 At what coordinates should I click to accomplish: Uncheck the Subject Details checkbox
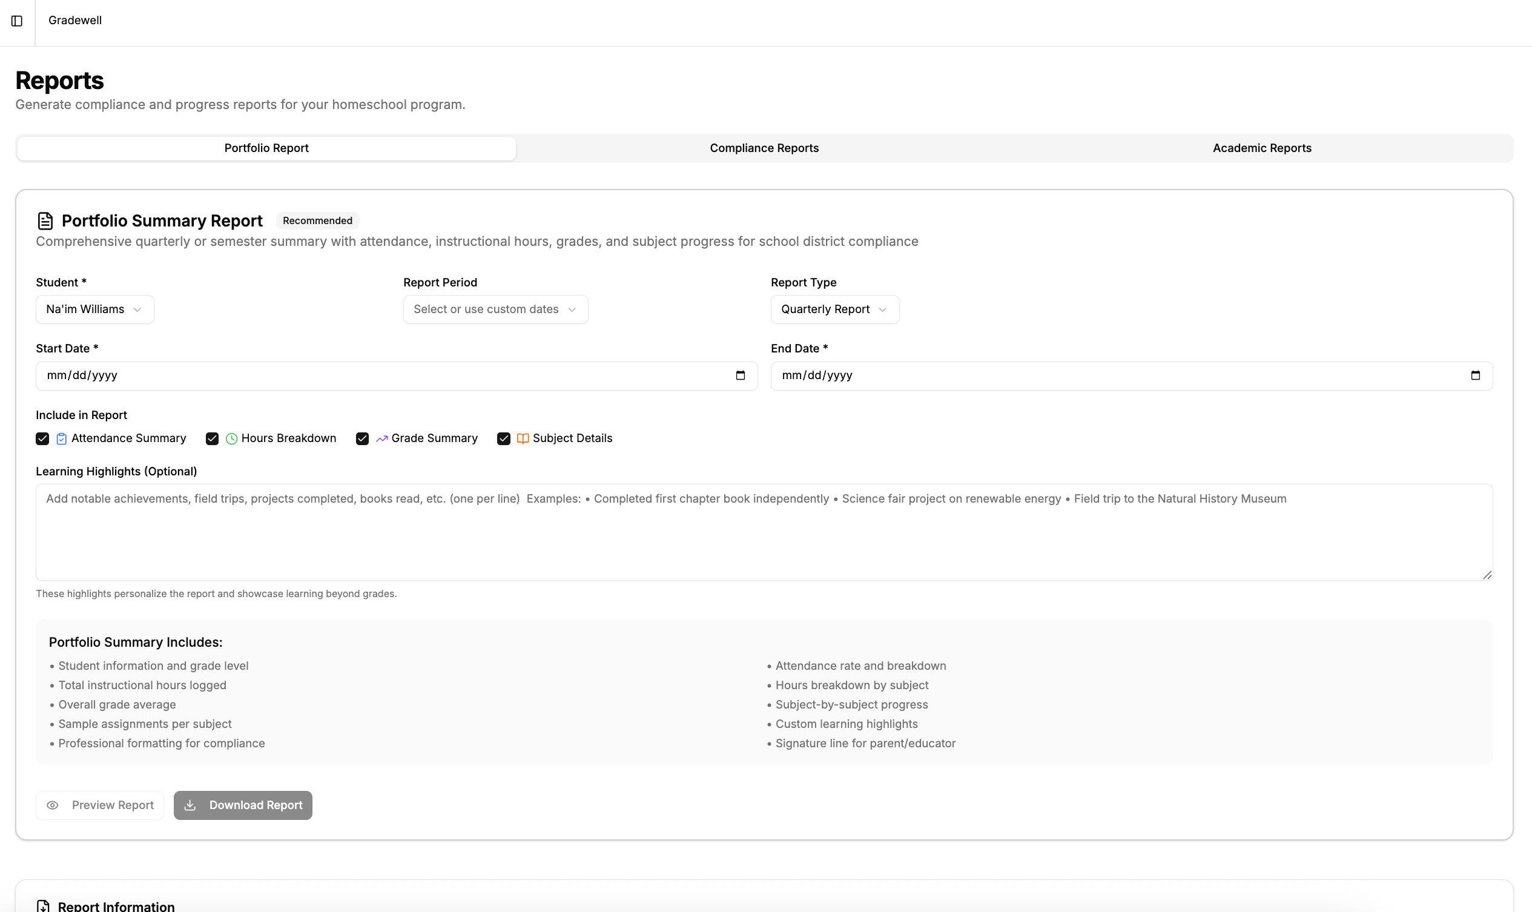point(503,438)
